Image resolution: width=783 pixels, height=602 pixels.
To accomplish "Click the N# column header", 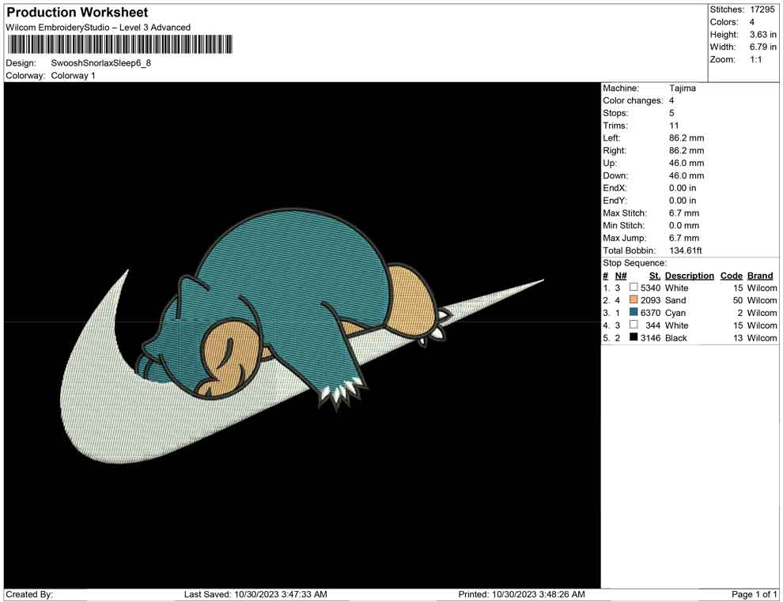I will click(x=621, y=276).
